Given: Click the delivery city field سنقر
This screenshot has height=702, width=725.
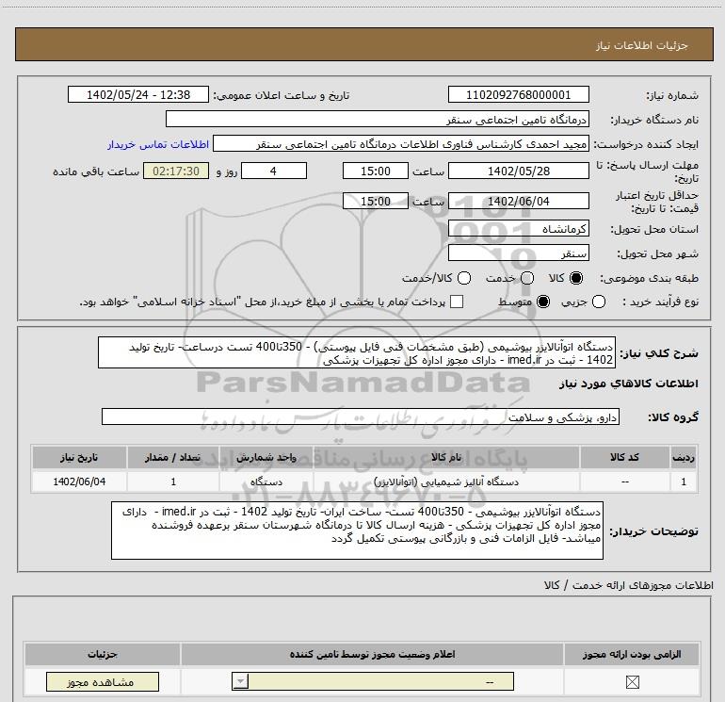Looking at the screenshot, I should (518, 253).
